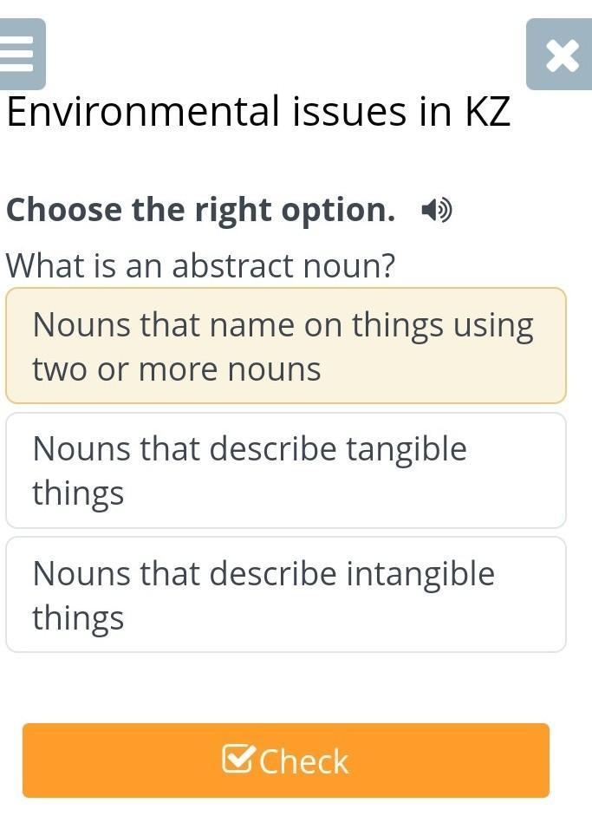
Task: Open the hamburger menu icon
Action: pos(19,55)
